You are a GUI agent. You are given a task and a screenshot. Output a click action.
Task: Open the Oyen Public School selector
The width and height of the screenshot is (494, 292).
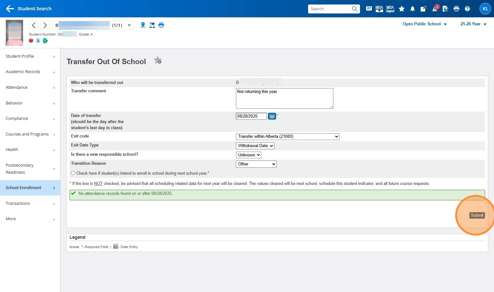click(x=424, y=24)
